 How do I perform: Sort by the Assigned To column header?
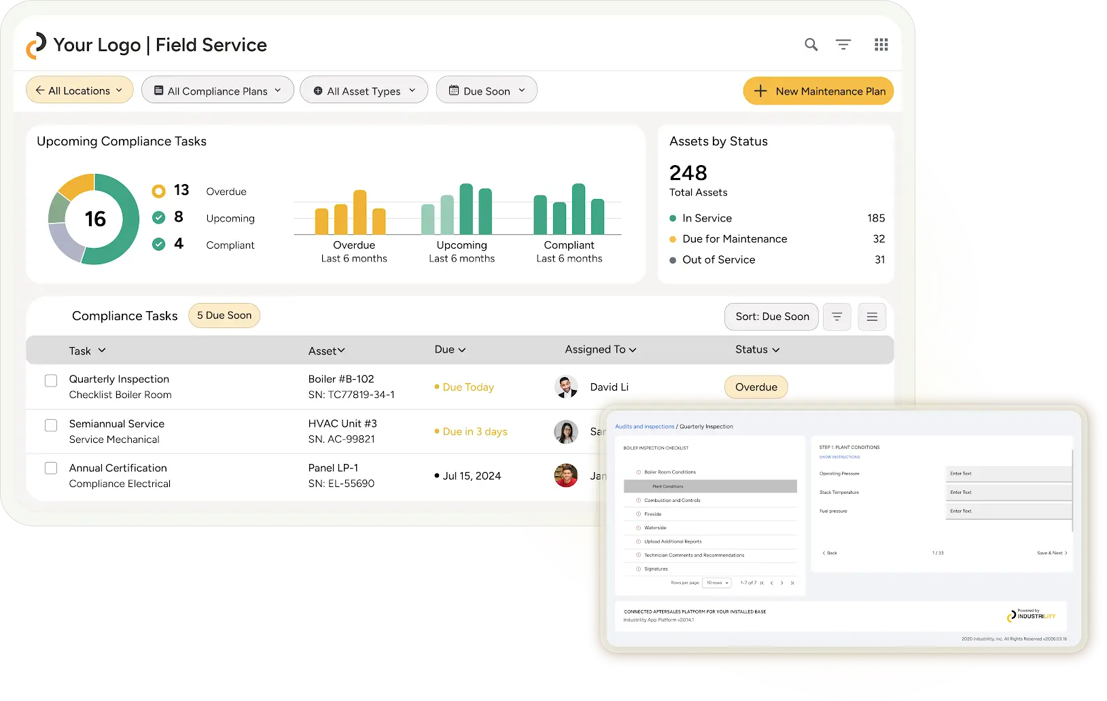[x=600, y=350]
